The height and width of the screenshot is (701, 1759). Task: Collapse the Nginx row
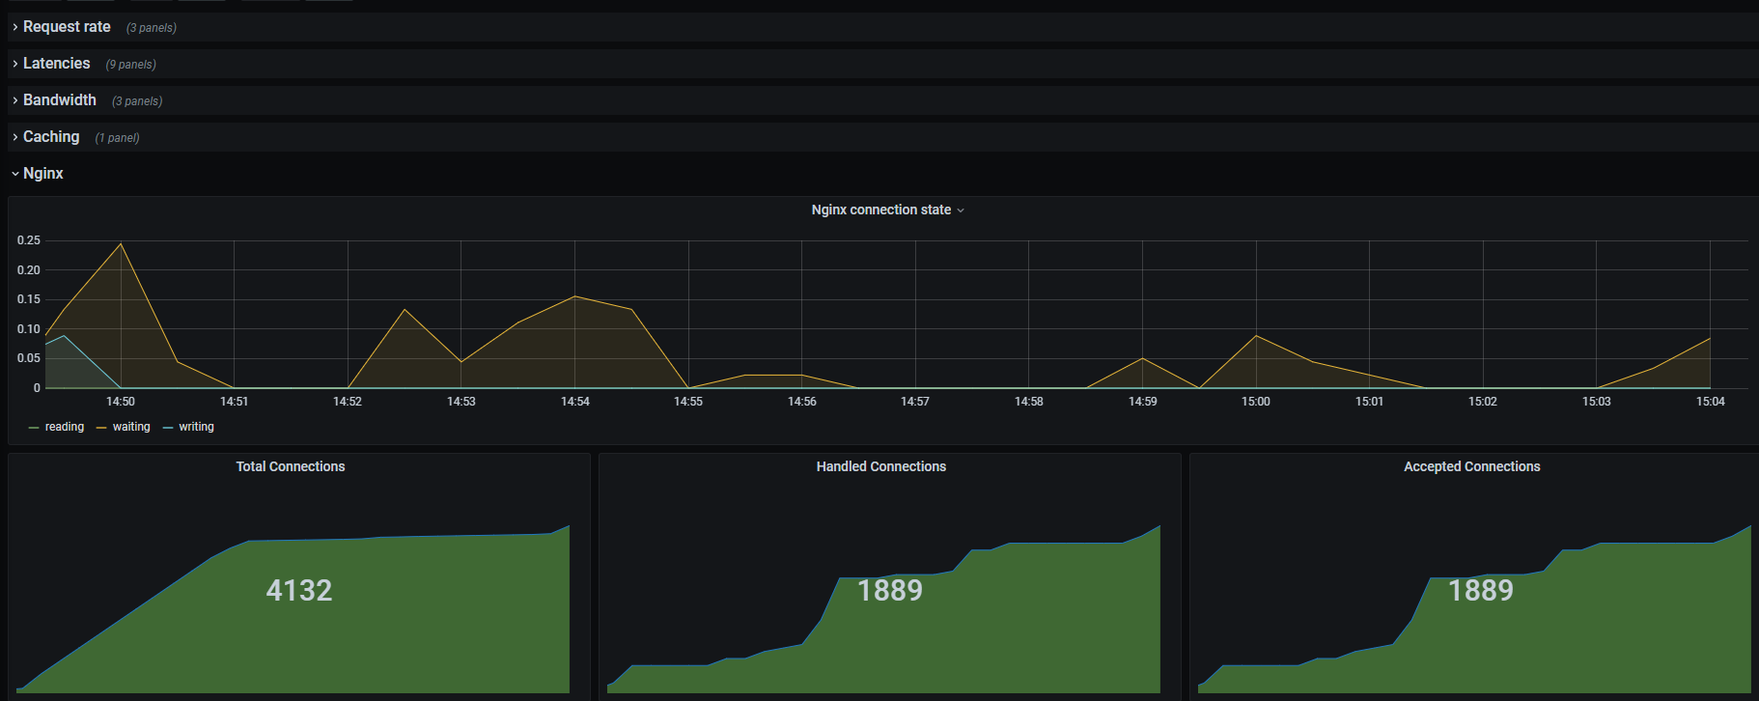coord(43,174)
